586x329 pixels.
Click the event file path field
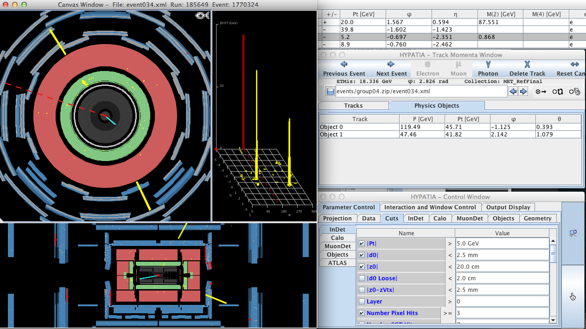click(x=420, y=91)
